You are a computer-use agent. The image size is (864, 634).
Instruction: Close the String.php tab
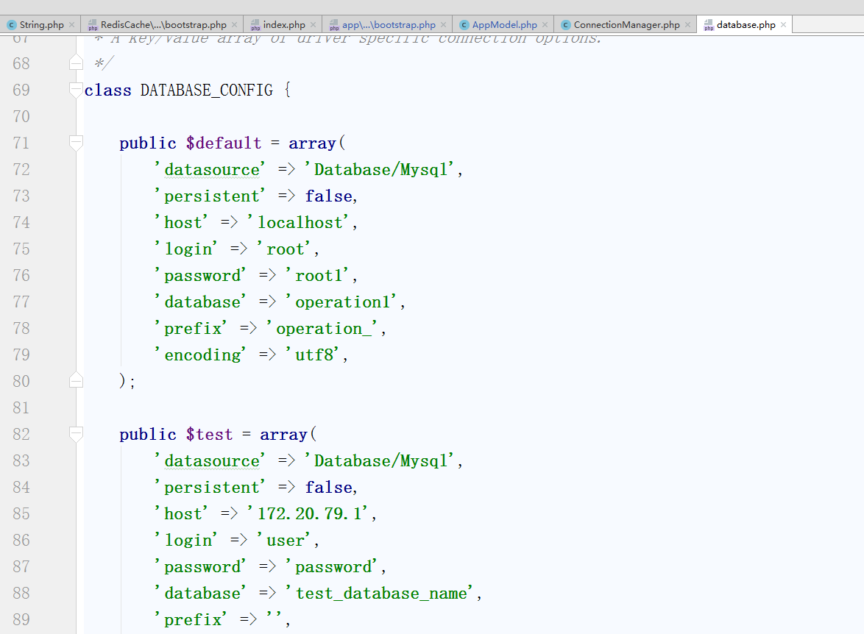tap(71, 25)
